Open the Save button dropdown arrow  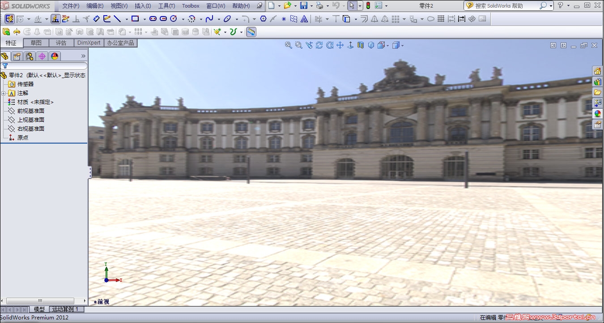pos(311,6)
